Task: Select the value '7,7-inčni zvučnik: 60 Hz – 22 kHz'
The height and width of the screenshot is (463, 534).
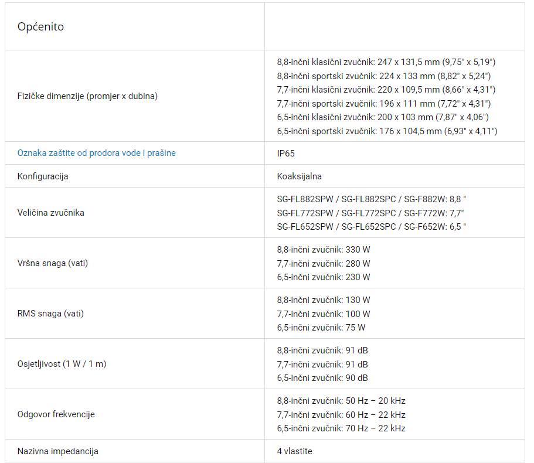Action: [341, 415]
